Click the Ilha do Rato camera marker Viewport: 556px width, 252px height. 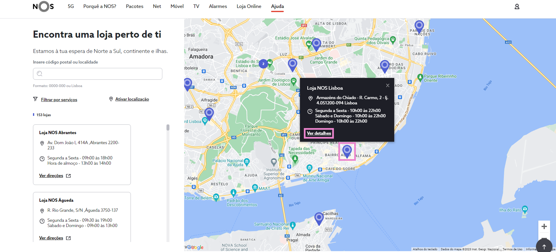(525, 209)
